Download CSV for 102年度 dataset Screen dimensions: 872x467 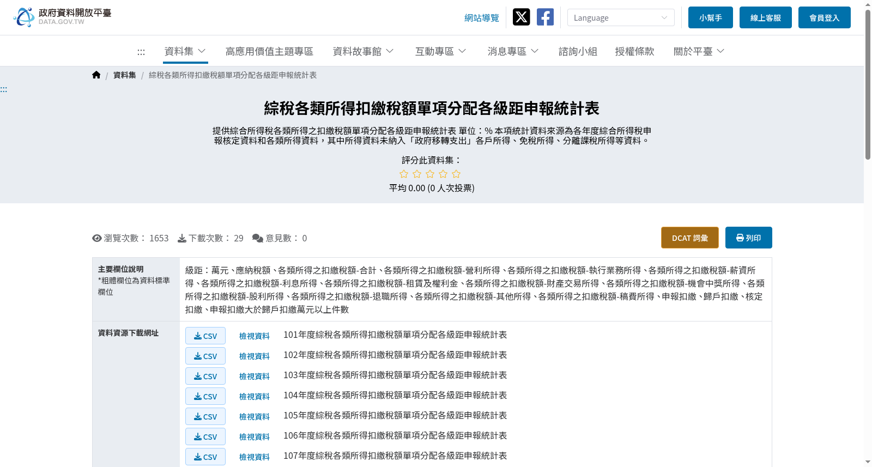[x=205, y=356]
